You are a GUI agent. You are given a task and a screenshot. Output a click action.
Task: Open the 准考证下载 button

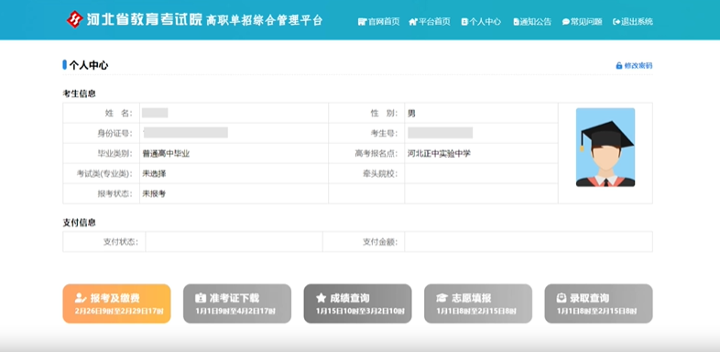(x=237, y=303)
